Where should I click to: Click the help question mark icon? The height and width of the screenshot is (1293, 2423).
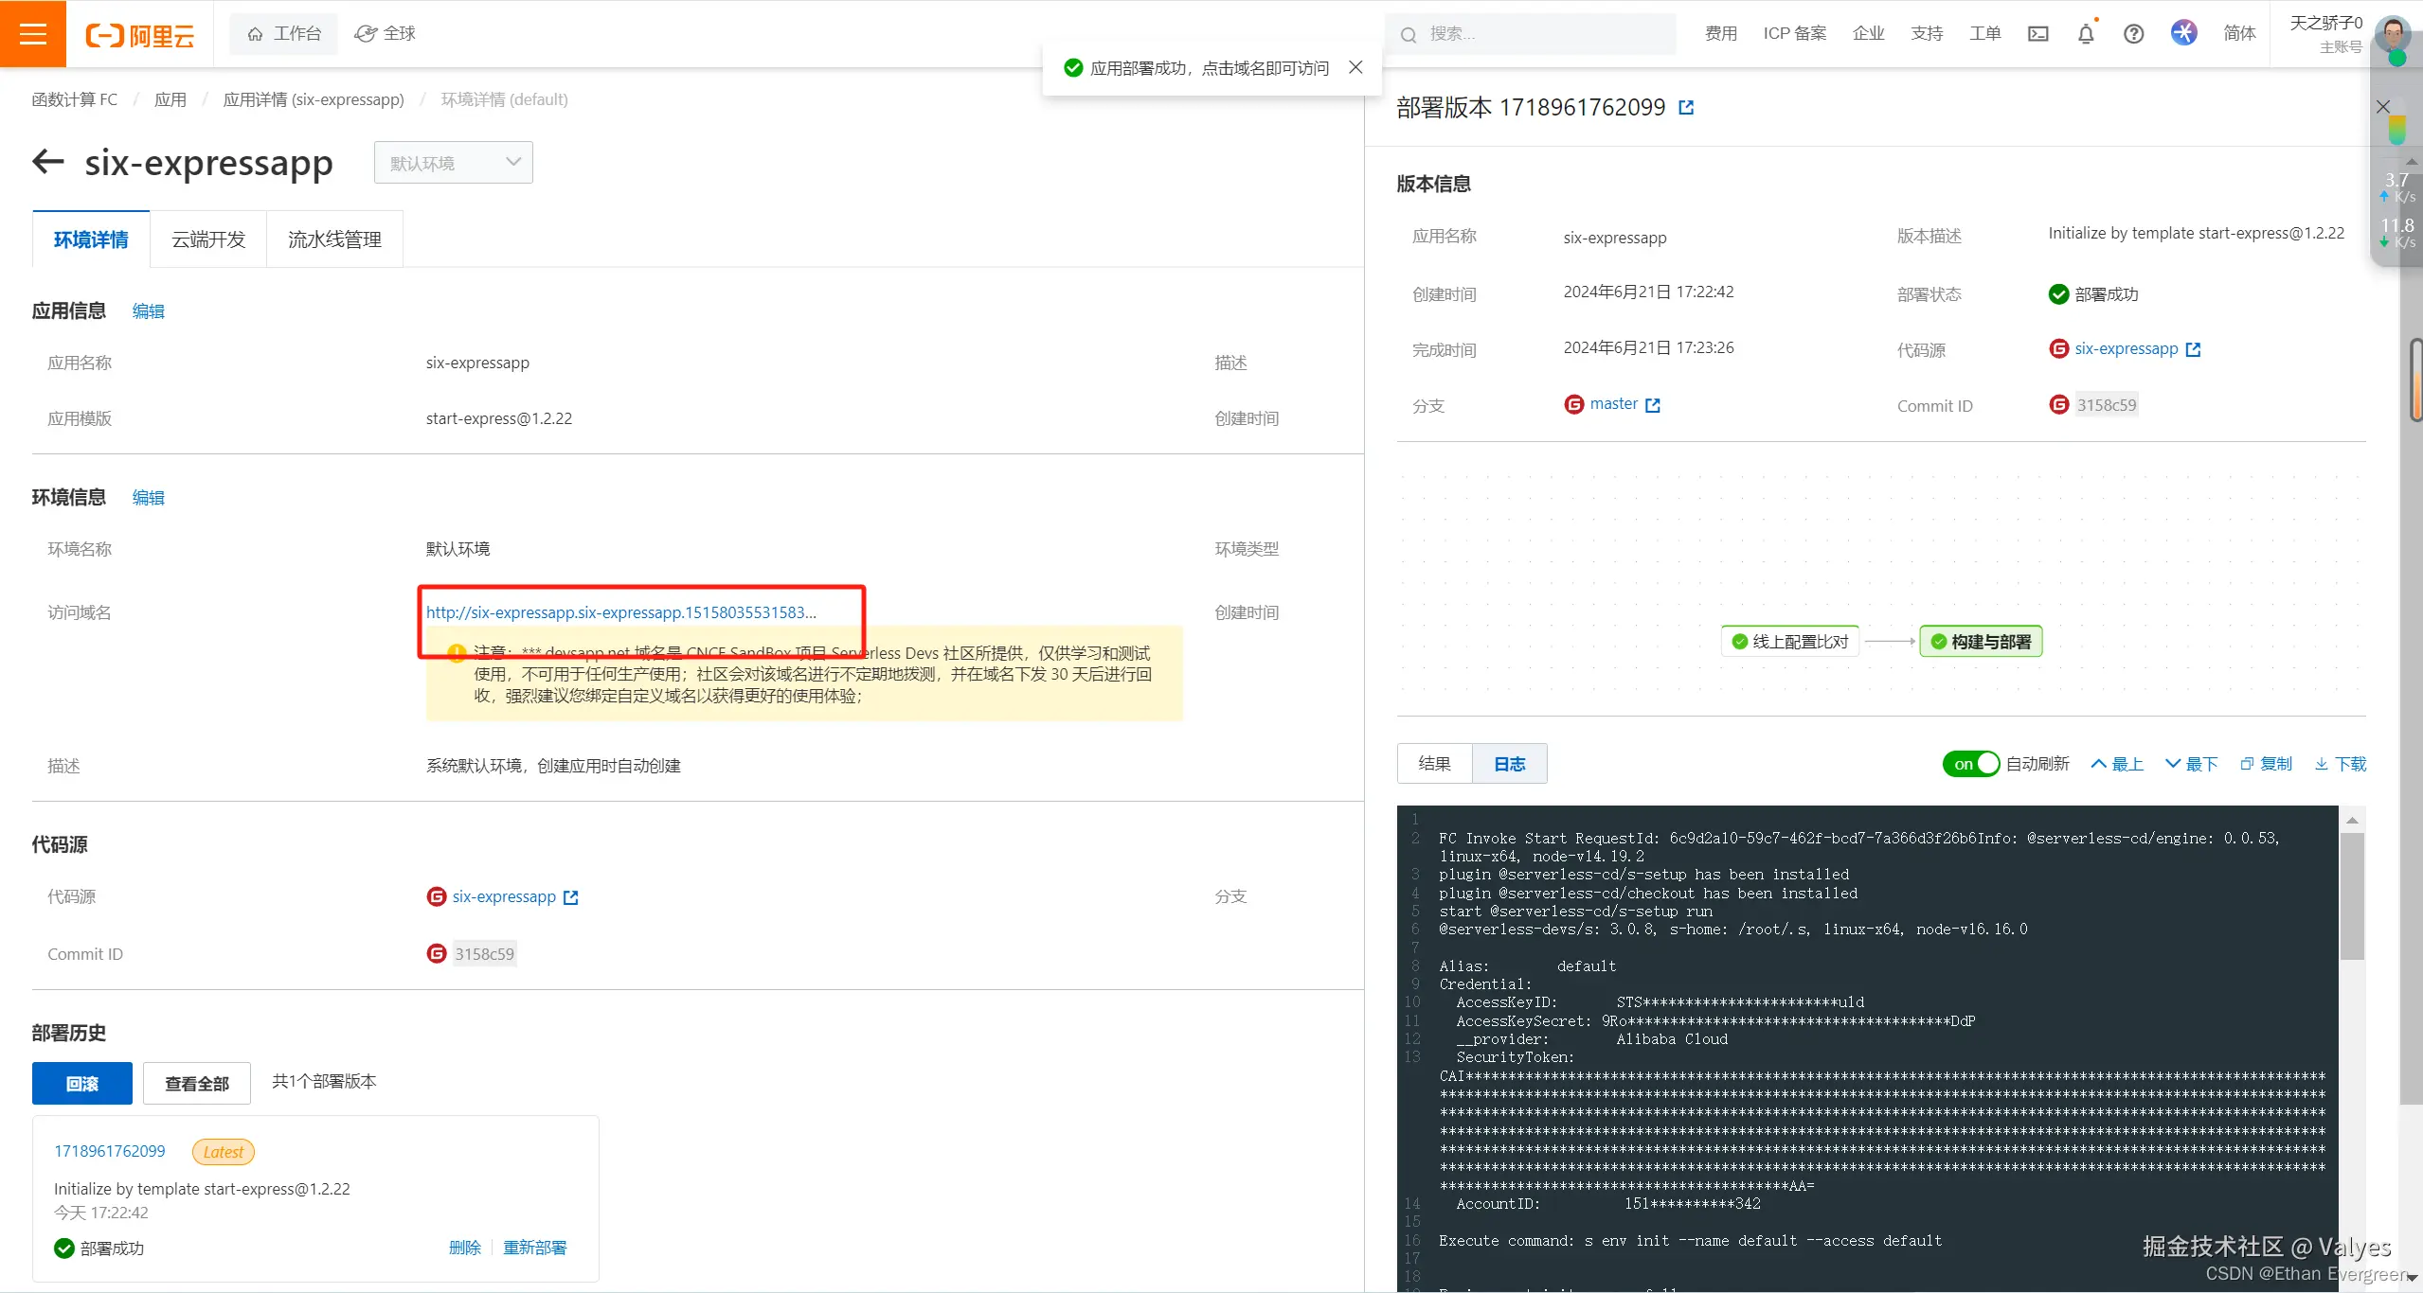[2133, 34]
